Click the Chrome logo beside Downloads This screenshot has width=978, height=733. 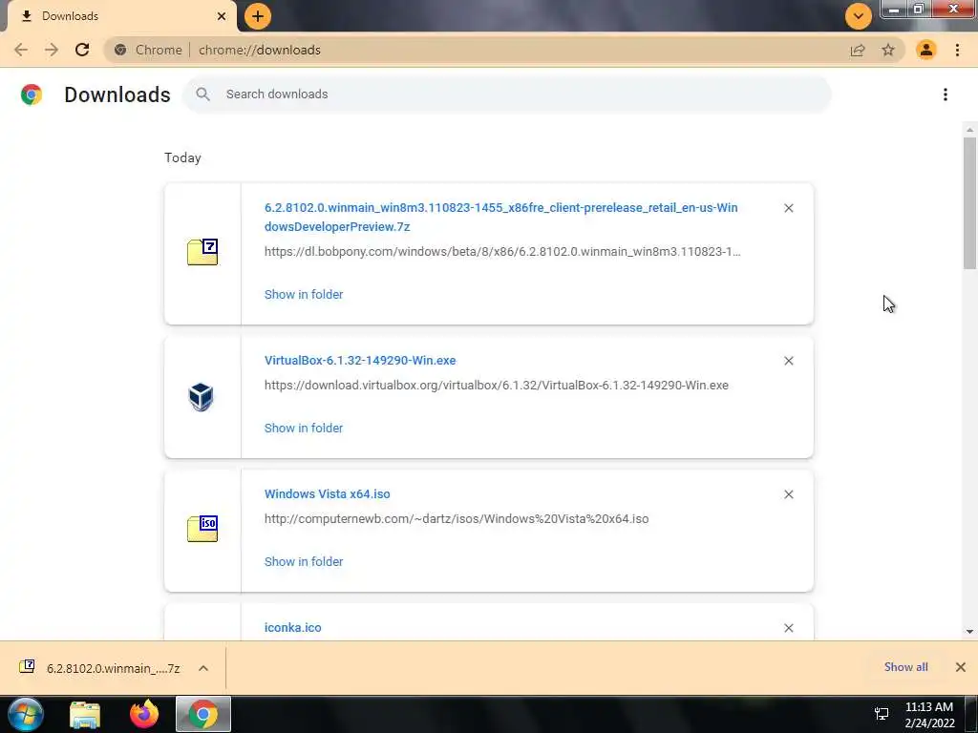tap(32, 94)
